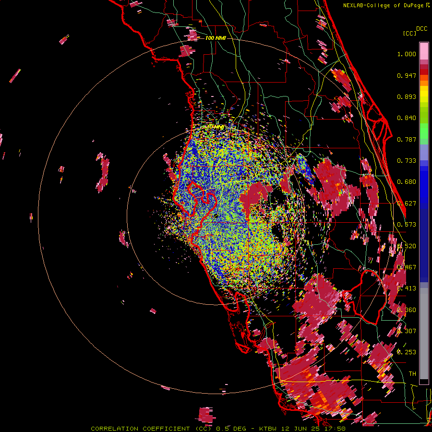Image resolution: width=432 pixels, height=432 pixels.
Task: Click the TH label at the scale bottom
Action: (x=412, y=373)
